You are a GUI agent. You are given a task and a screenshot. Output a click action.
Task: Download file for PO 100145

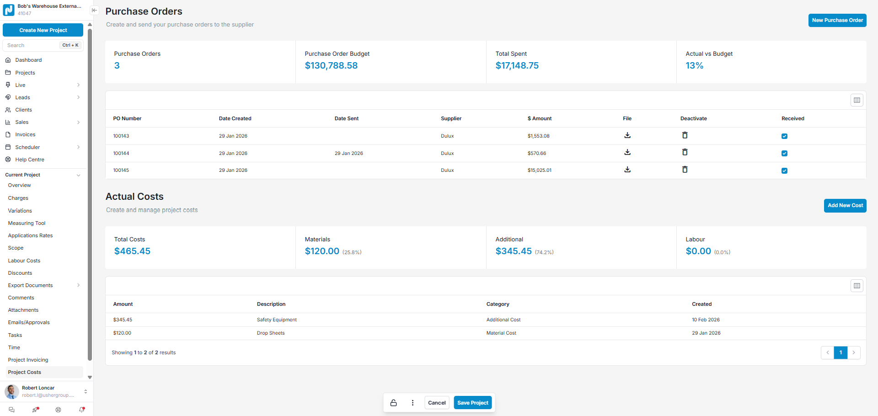click(627, 170)
